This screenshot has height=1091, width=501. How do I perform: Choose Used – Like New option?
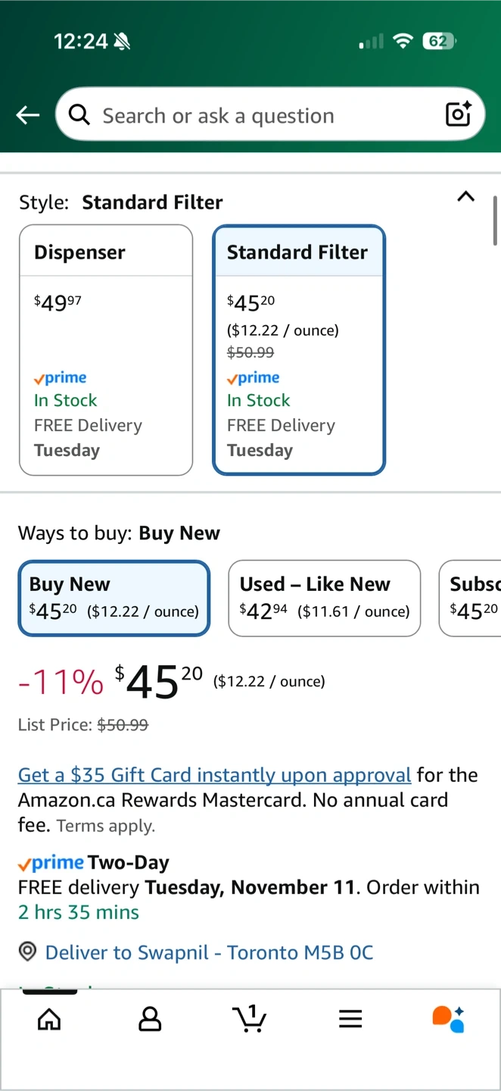[x=324, y=598]
